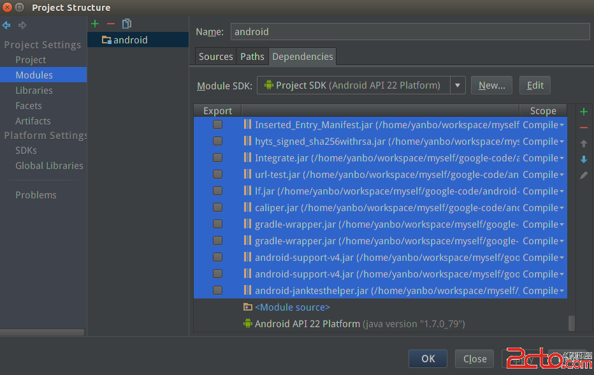594x375 pixels.
Task: Click the green add dependency plus icon
Action: click(x=583, y=112)
